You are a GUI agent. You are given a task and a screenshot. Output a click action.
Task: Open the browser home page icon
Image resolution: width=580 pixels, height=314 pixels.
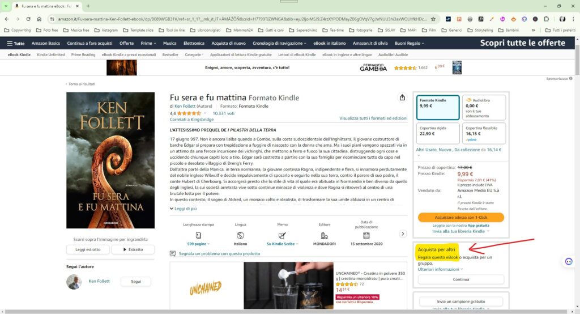coord(39,19)
